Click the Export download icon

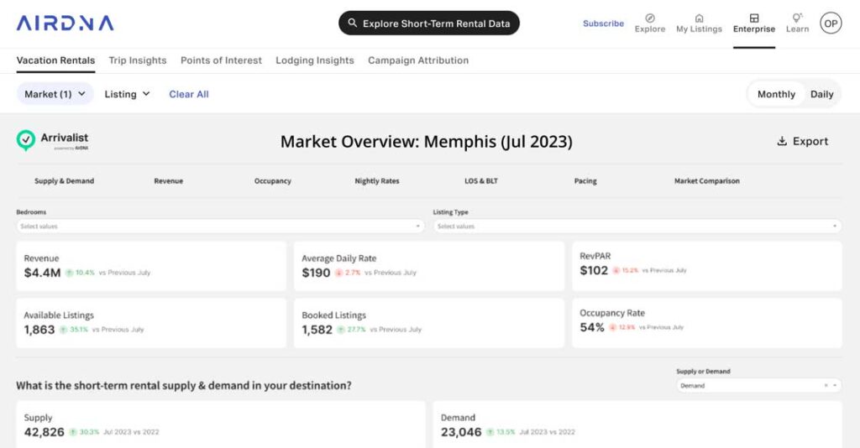782,142
